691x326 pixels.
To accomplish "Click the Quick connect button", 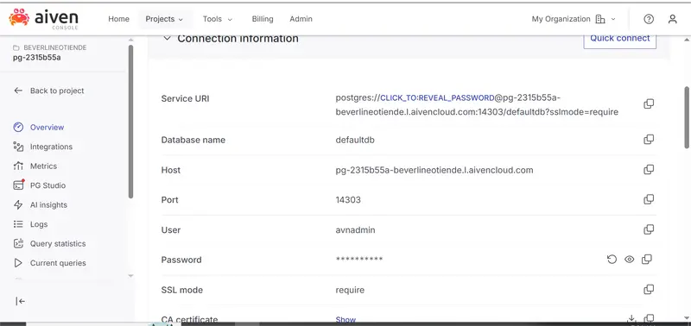I will coord(620,39).
